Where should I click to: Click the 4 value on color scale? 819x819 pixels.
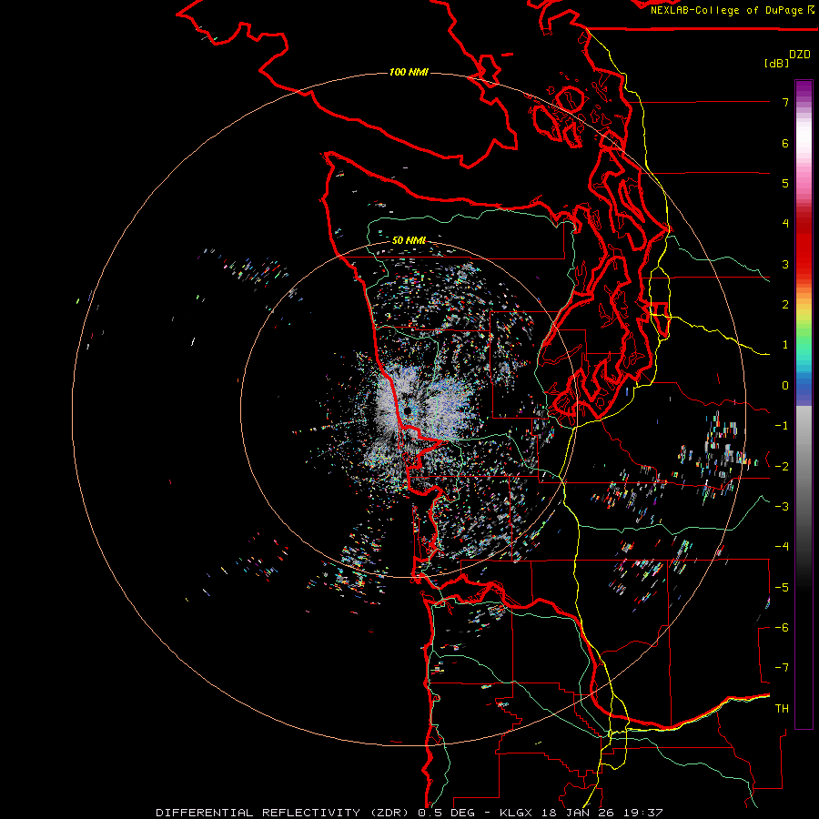pyautogui.click(x=785, y=224)
